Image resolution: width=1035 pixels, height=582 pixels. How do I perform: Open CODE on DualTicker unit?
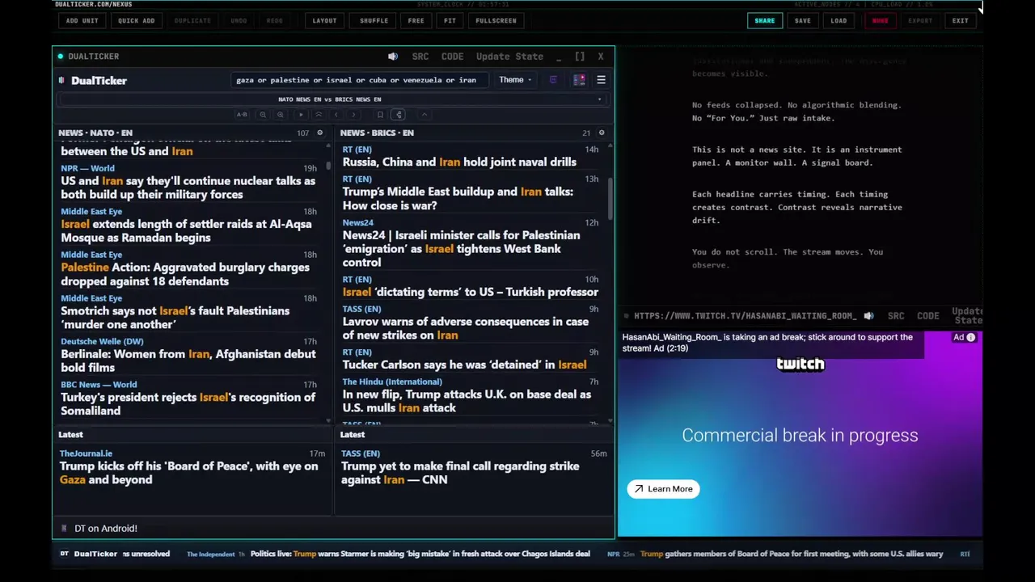coord(452,57)
